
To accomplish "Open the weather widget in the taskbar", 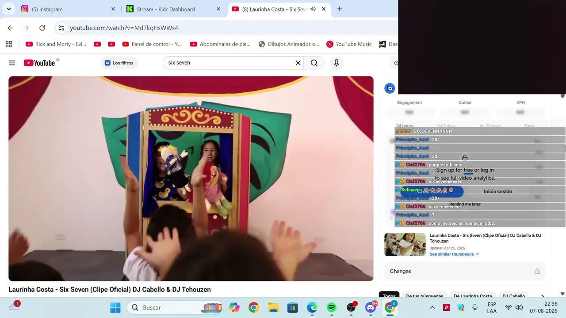I will (14, 307).
